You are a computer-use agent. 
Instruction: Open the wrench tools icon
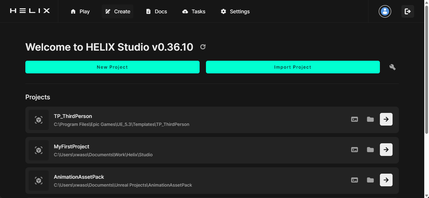[x=392, y=67]
